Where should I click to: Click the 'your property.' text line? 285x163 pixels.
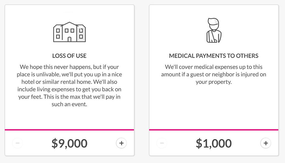(214, 82)
